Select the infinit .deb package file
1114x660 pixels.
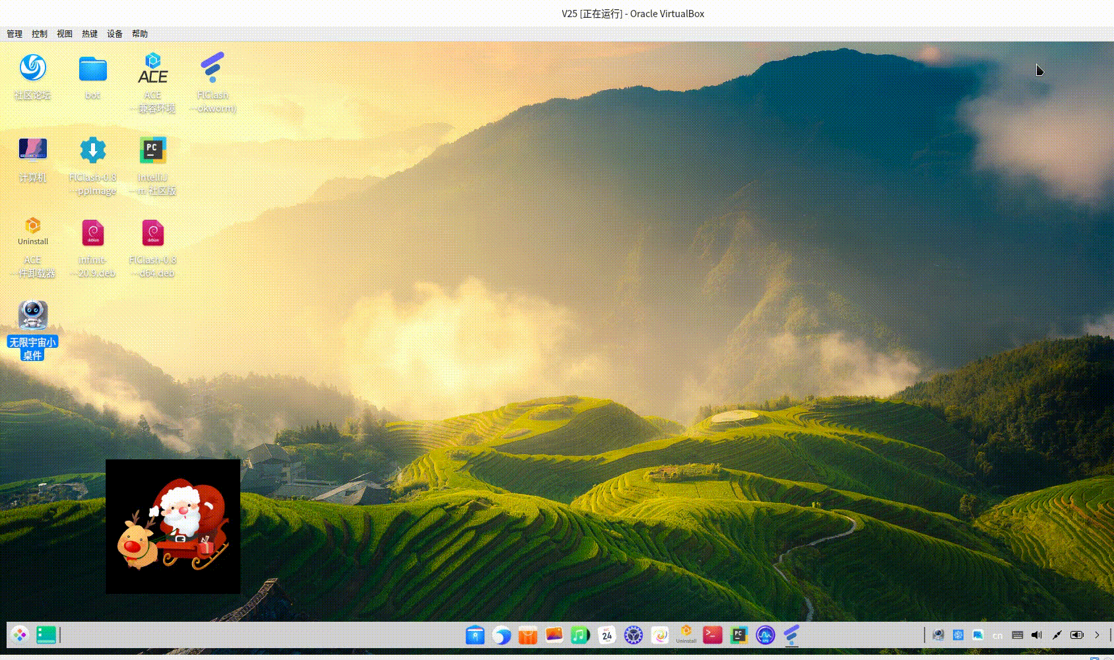coord(92,233)
